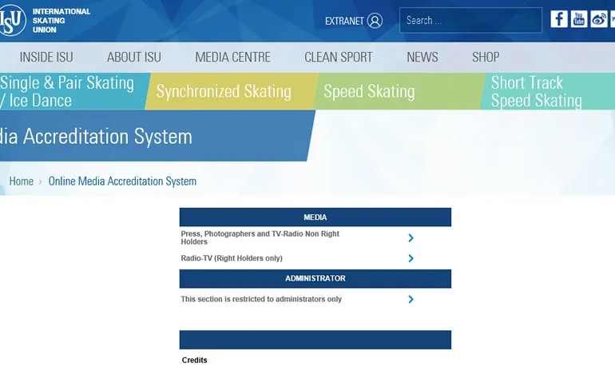Open the MEDIA CENTRE menu

[232, 57]
